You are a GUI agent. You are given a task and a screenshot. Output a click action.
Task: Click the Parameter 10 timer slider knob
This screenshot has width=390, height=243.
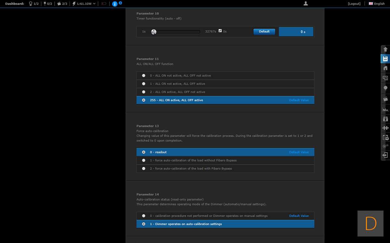(154, 32)
